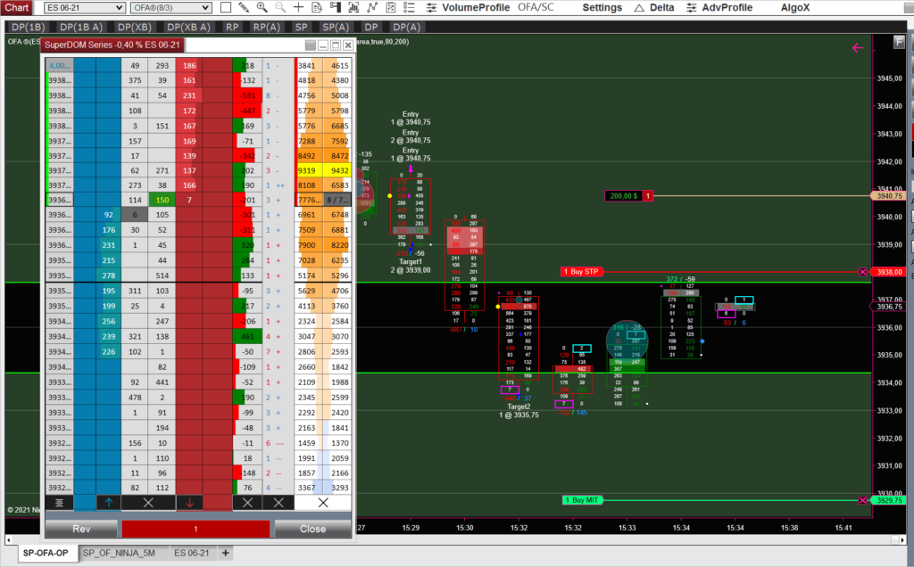The image size is (914, 567).
Task: Click the blue up arrow in SuperDOM
Action: (108, 503)
